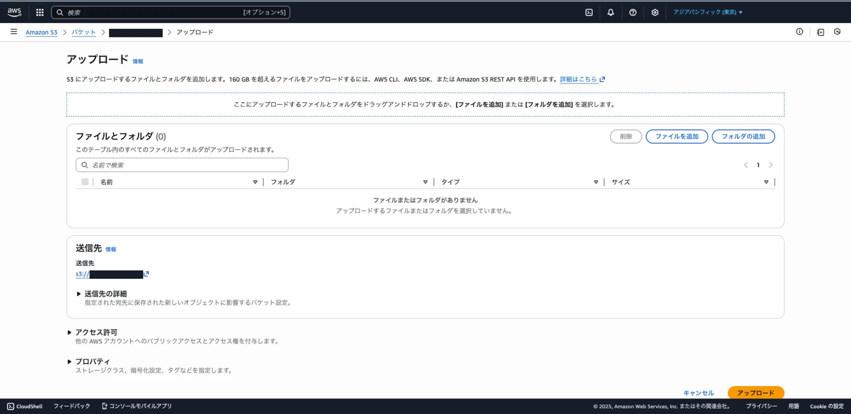Open the info panel icon at top right
The width and height of the screenshot is (851, 414).
pos(799,32)
